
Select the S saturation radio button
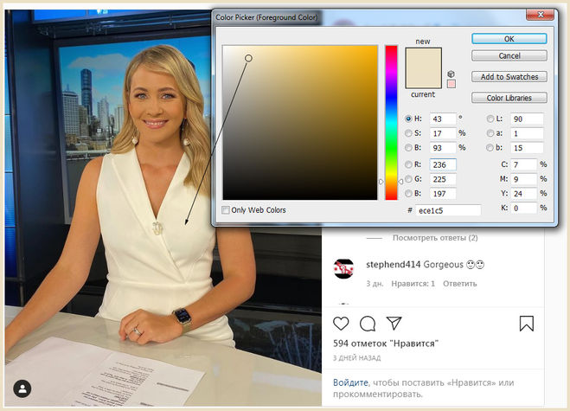coord(409,133)
